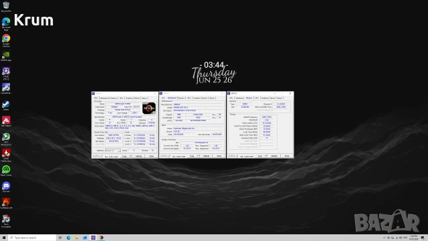Click Tools button in CPU-Z Memory window
The image size is (428, 241).
pos(259,156)
